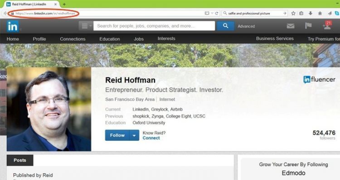Click the browser bookmark star icon
The image size is (340, 180).
(293, 14)
